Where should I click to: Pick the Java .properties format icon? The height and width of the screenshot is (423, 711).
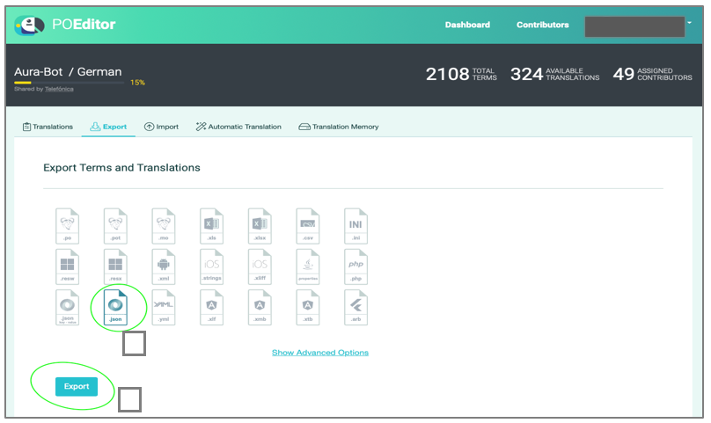tap(307, 266)
